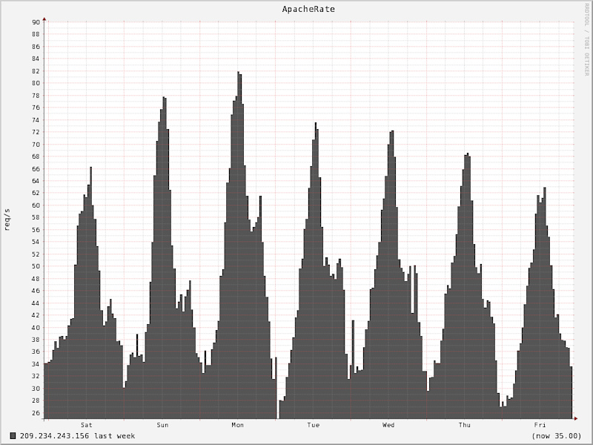Click the 66 y-axis value
The width and height of the screenshot is (593, 445).
point(36,169)
